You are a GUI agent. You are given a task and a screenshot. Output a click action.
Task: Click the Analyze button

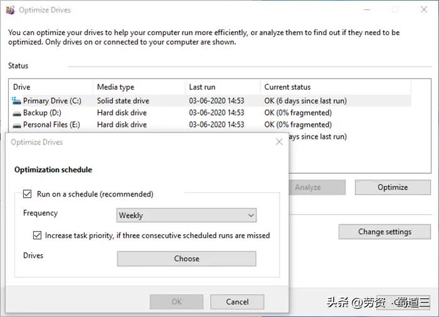pyautogui.click(x=317, y=187)
